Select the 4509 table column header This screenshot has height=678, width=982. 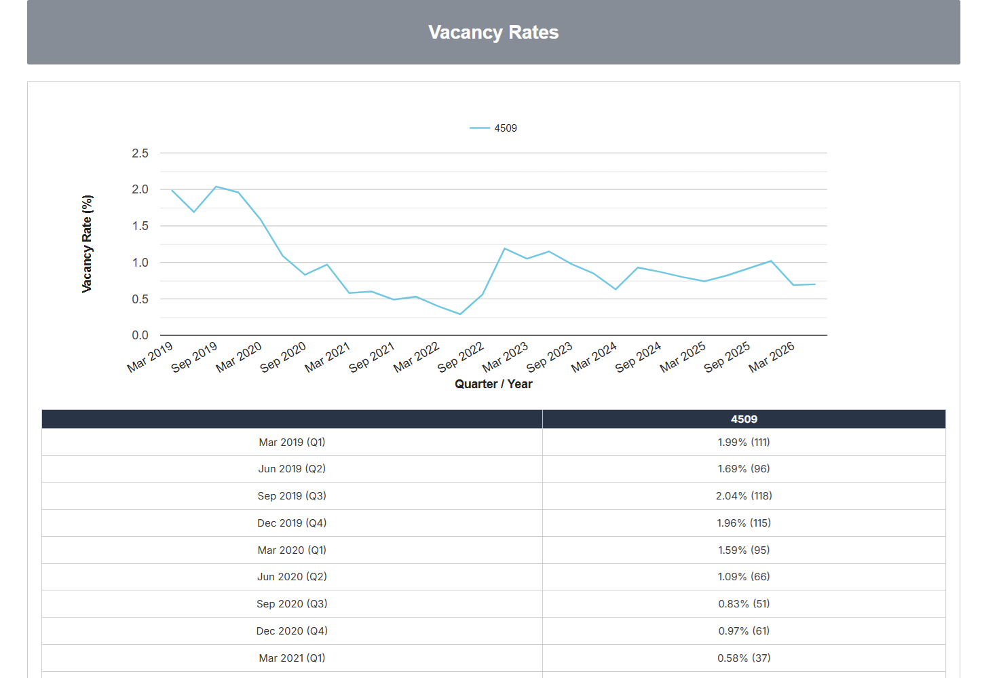pyautogui.click(x=744, y=419)
